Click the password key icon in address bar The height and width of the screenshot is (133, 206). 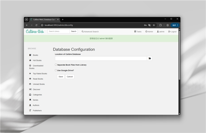tap(145, 25)
